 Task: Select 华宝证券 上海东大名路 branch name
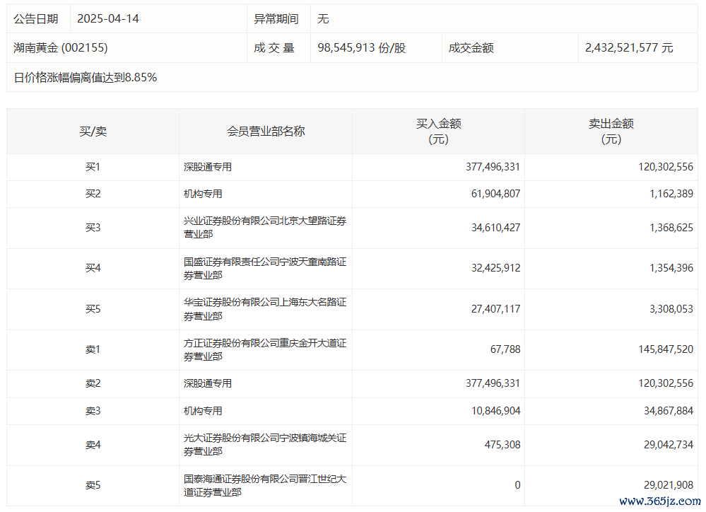265,309
